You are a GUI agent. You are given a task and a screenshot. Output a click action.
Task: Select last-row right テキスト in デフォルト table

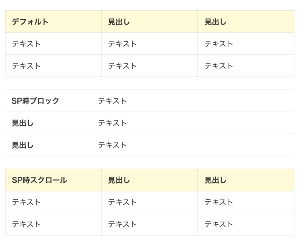[x=219, y=66]
